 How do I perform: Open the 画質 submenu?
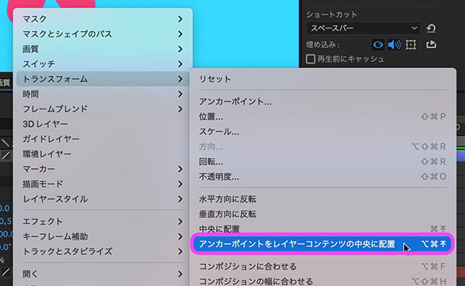tap(102, 49)
